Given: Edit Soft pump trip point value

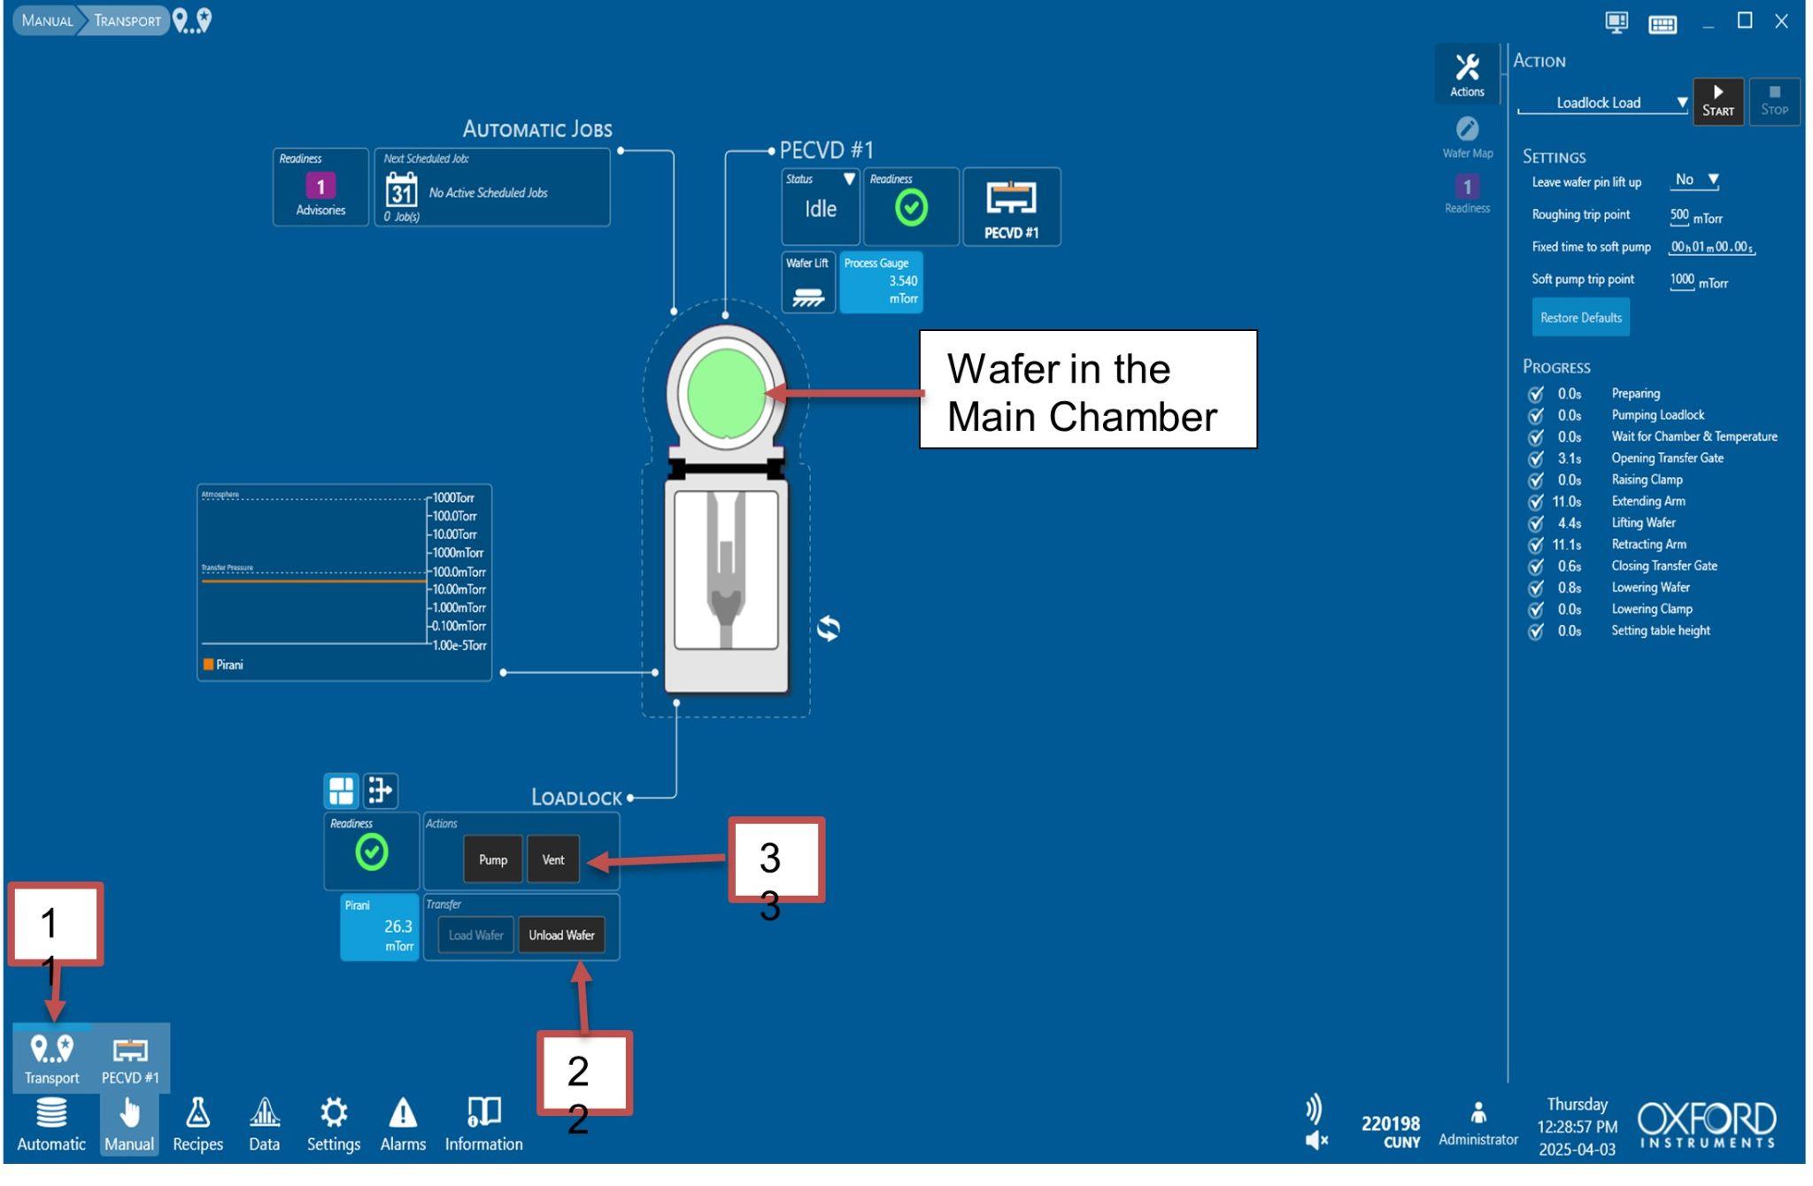Looking at the screenshot, I should point(1681,280).
